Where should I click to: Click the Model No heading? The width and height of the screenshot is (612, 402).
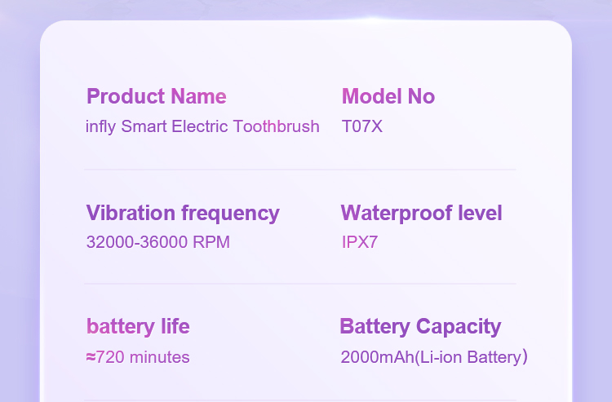388,96
